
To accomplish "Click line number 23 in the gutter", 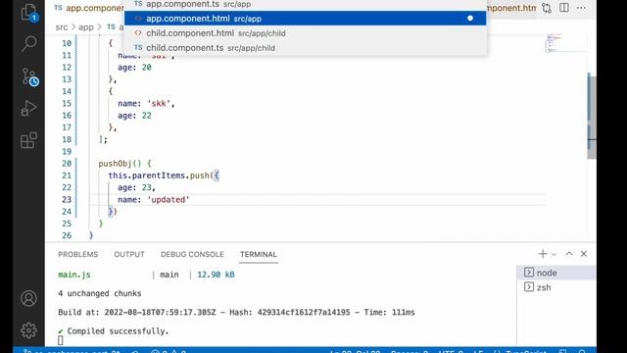I will click(67, 200).
